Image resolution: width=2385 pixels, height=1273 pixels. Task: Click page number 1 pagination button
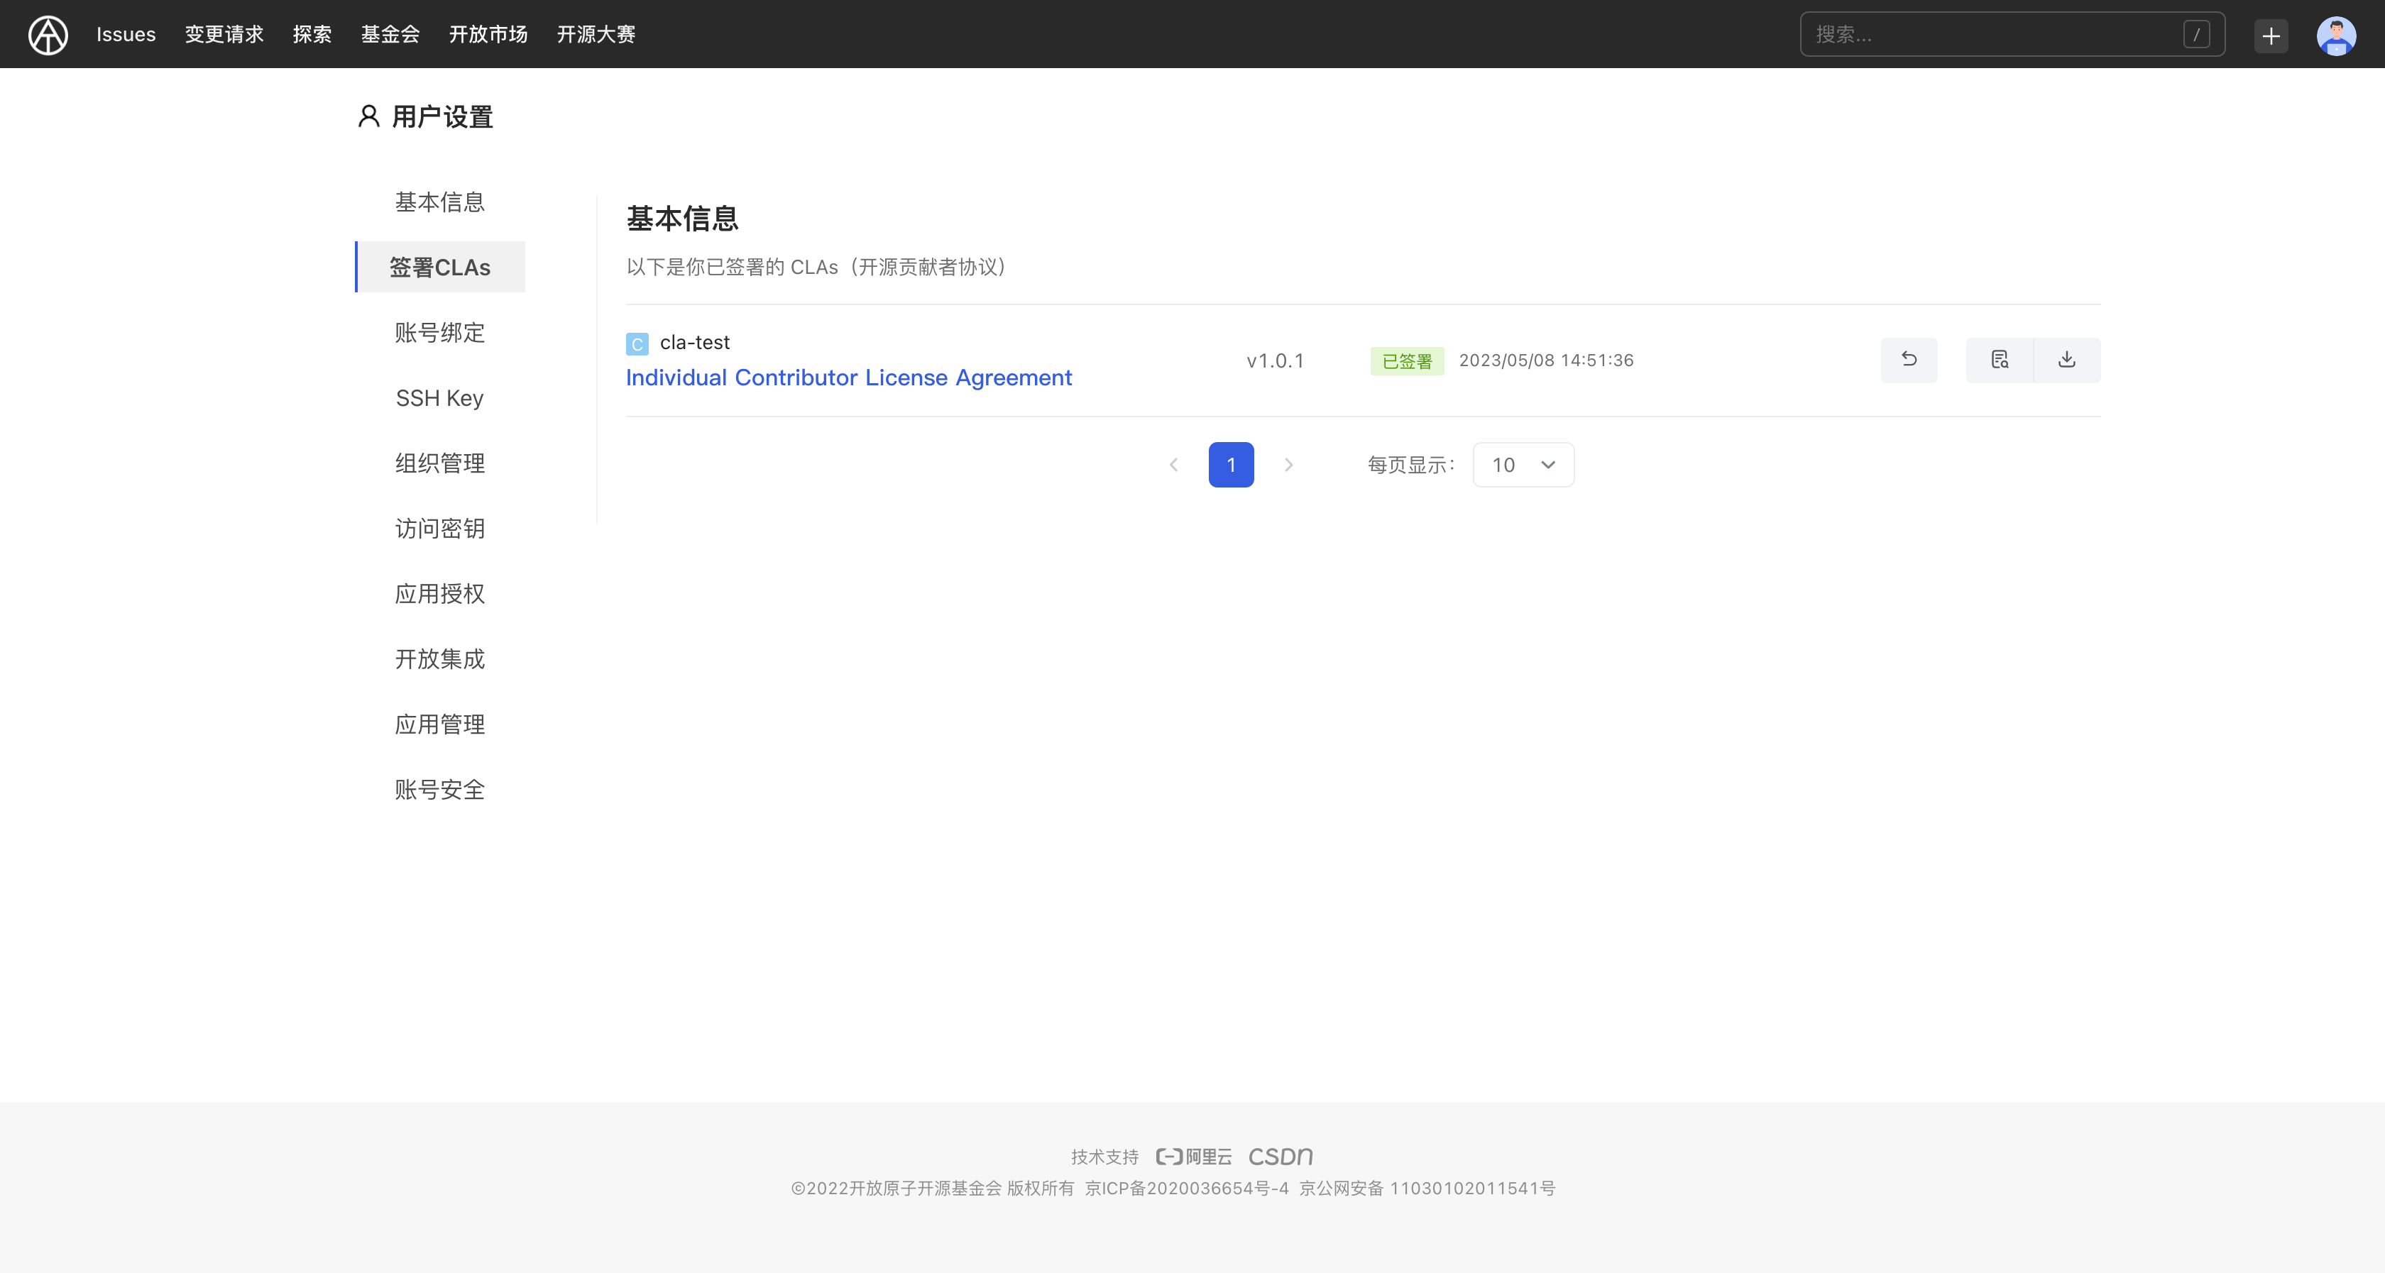tap(1232, 465)
